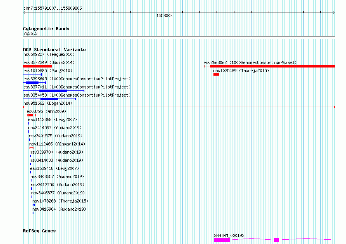Open variant nsv3414597 (Audano2019)
The width and height of the screenshot is (346, 244).
55,128
